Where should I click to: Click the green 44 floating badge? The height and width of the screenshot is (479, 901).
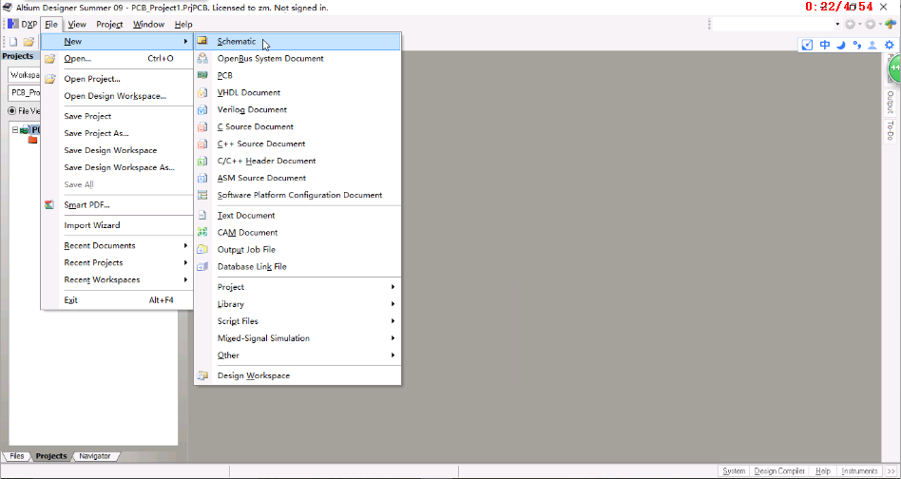coord(894,68)
